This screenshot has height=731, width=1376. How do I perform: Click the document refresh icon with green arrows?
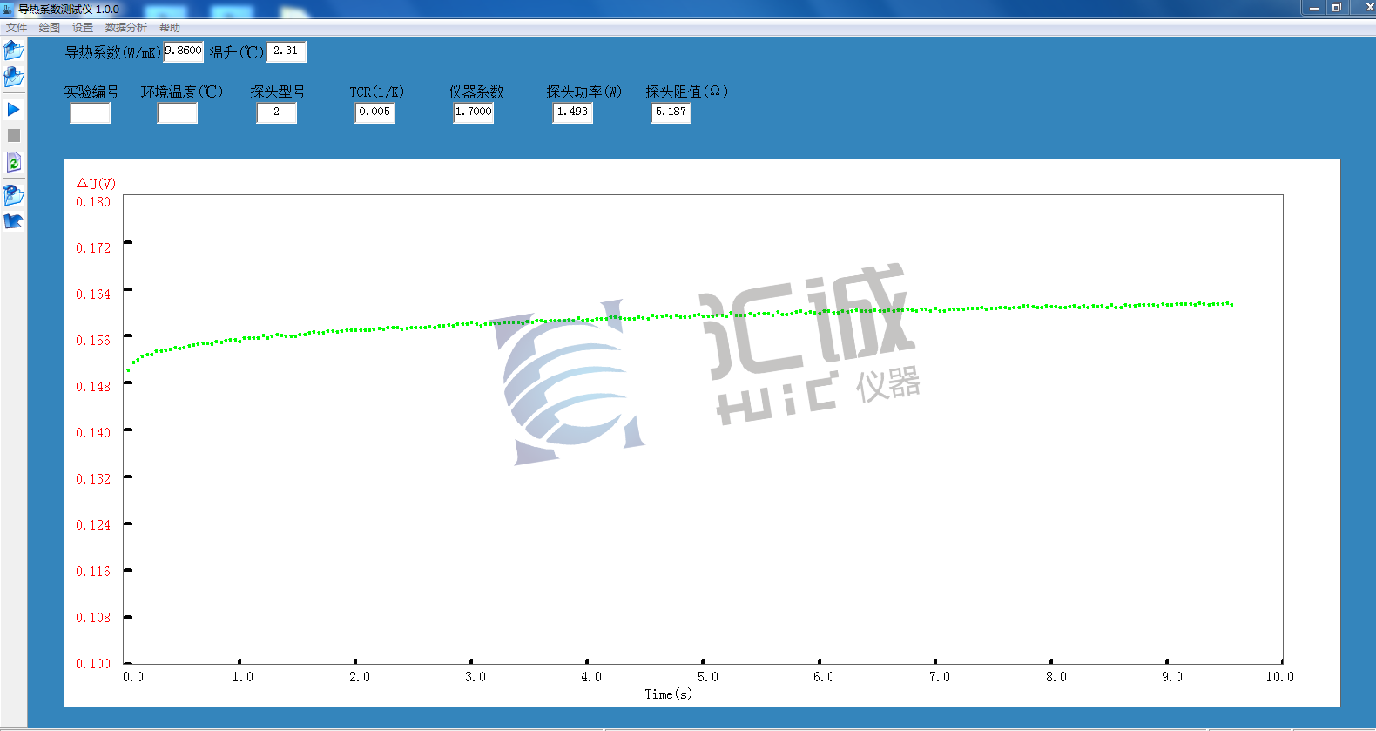(13, 162)
